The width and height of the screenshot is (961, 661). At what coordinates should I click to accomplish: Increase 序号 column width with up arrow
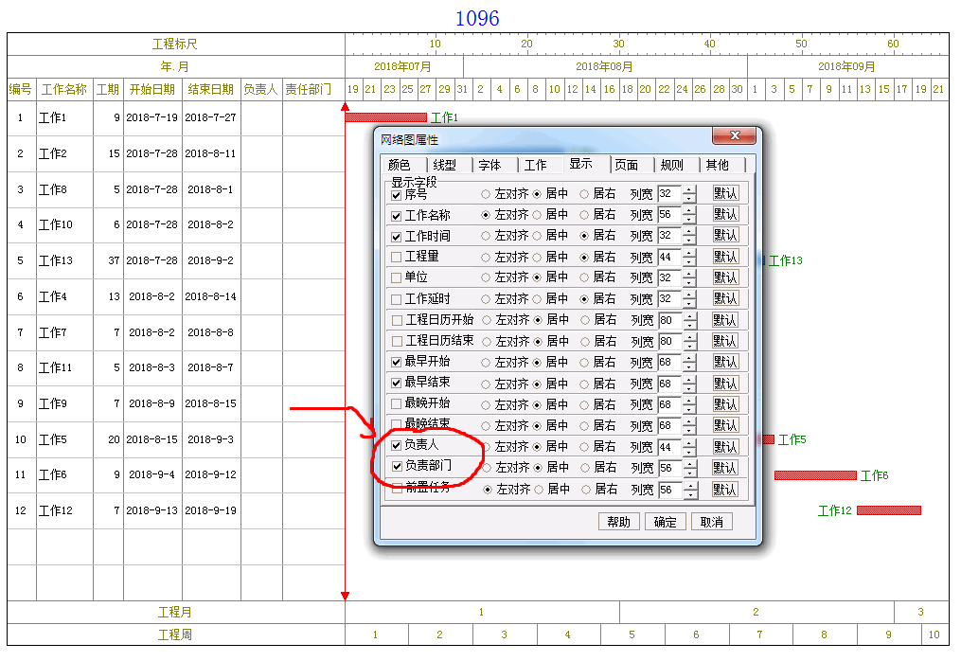click(688, 189)
